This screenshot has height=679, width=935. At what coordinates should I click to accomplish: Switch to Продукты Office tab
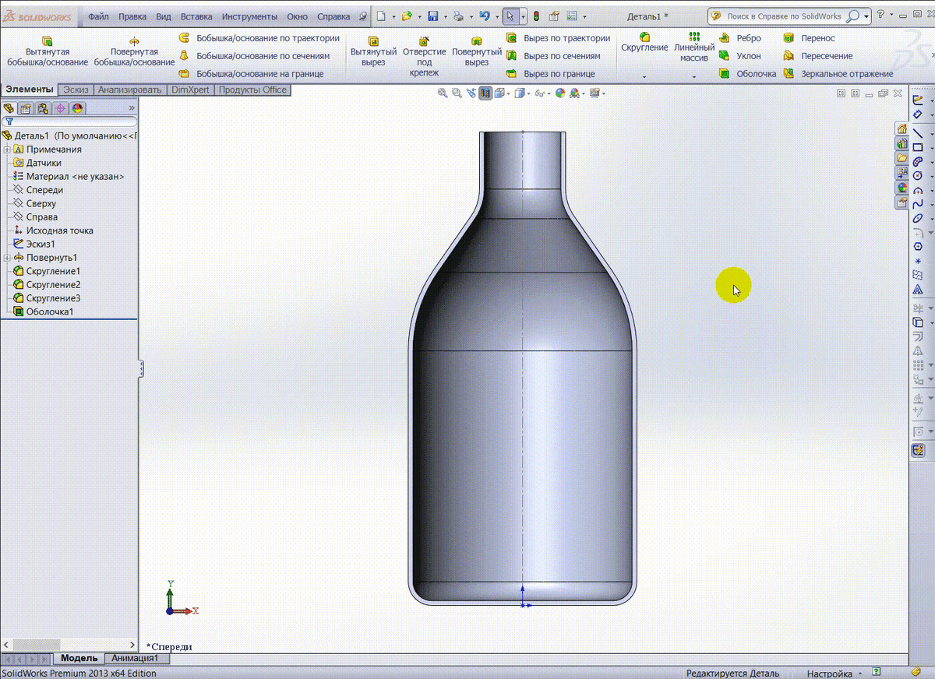click(x=252, y=90)
